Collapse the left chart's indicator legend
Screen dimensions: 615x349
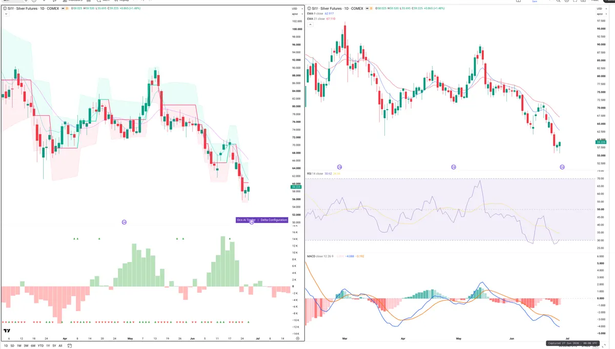point(5,14)
